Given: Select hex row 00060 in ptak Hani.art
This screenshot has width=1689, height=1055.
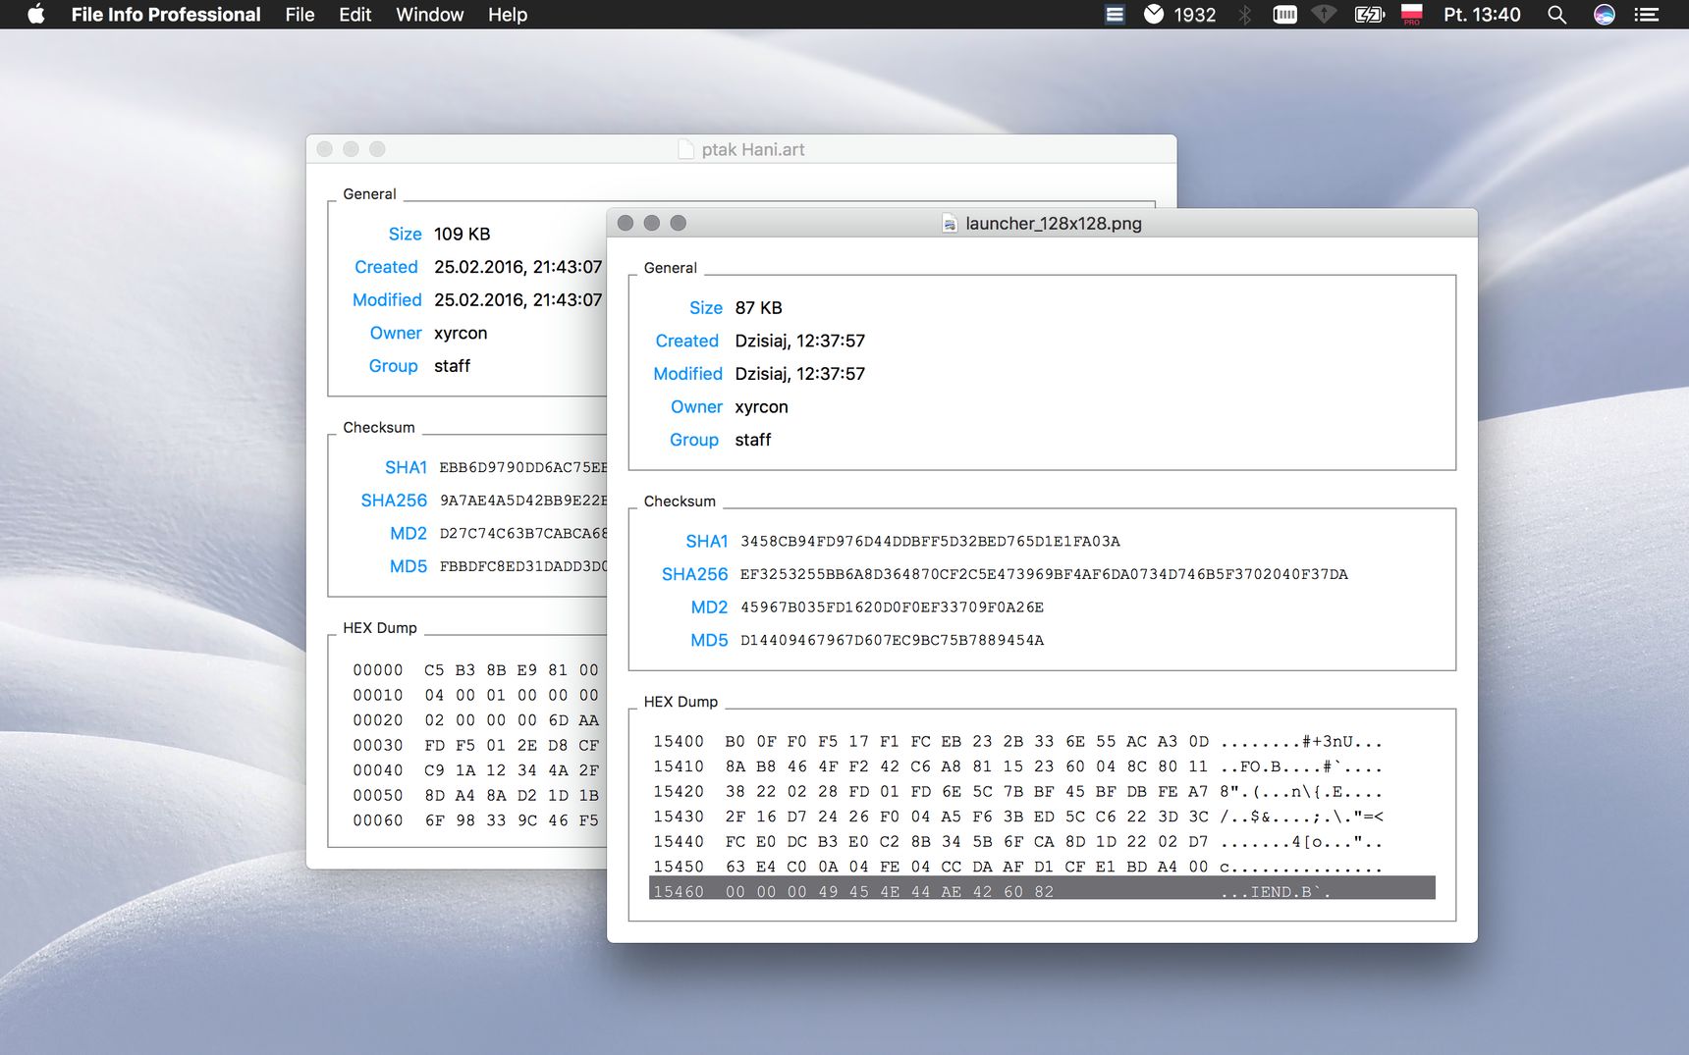Looking at the screenshot, I should coord(476,820).
